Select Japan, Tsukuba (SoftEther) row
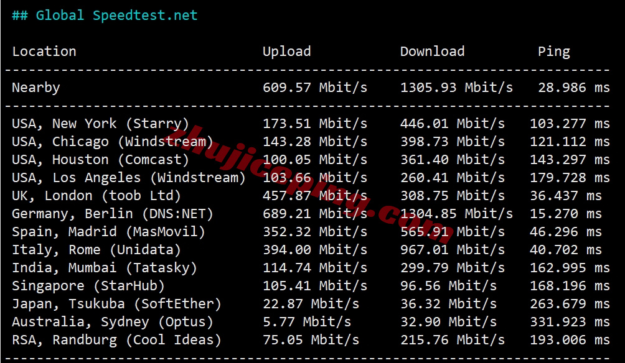Viewport: 625px width, 363px height. (x=311, y=304)
